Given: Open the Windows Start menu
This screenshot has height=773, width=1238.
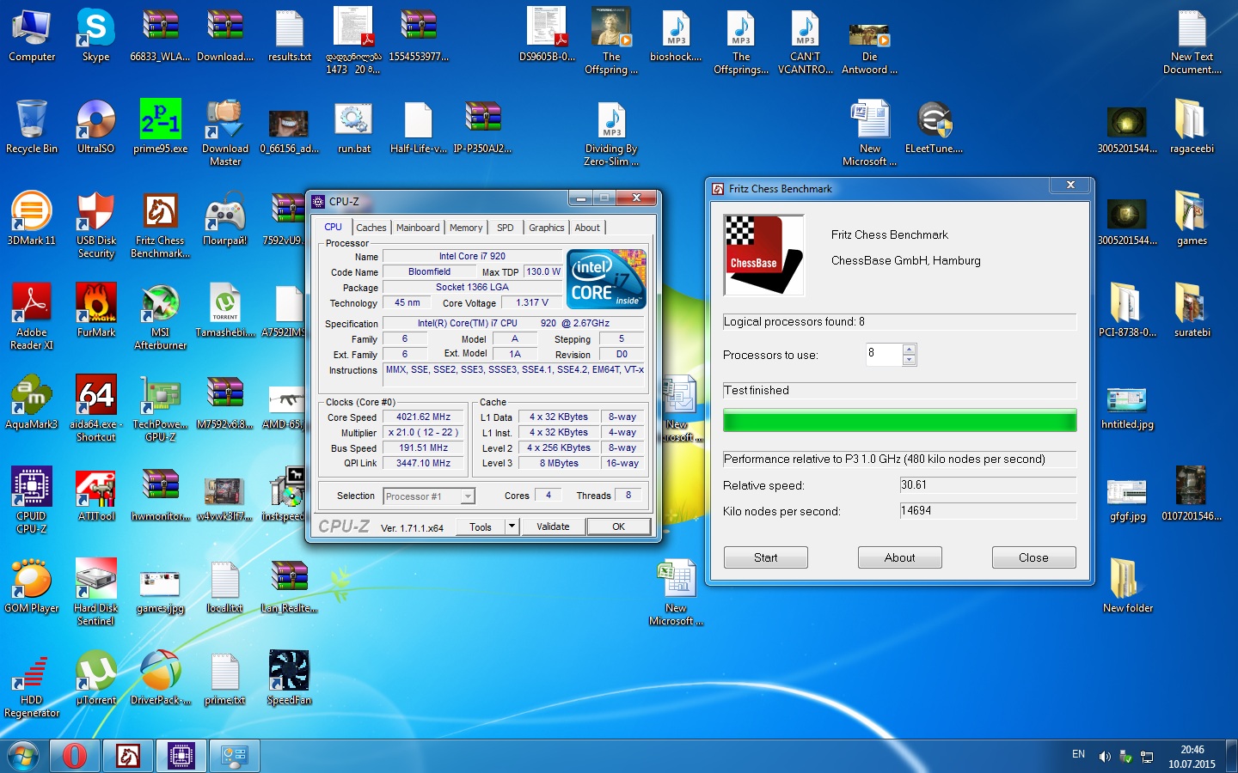Looking at the screenshot, I should click(x=23, y=757).
